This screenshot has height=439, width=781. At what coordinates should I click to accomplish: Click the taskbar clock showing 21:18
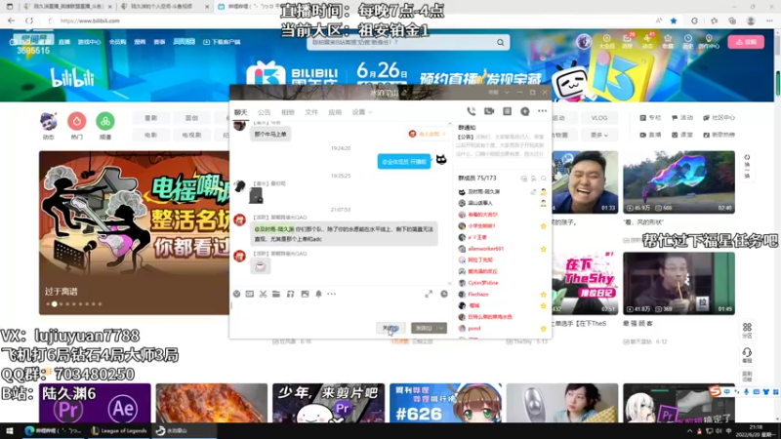(x=756, y=431)
